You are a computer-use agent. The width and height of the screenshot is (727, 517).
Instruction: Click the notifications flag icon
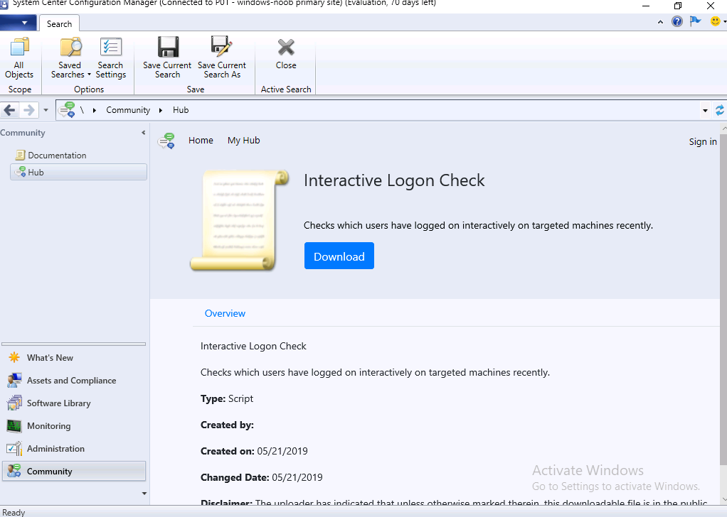point(695,21)
